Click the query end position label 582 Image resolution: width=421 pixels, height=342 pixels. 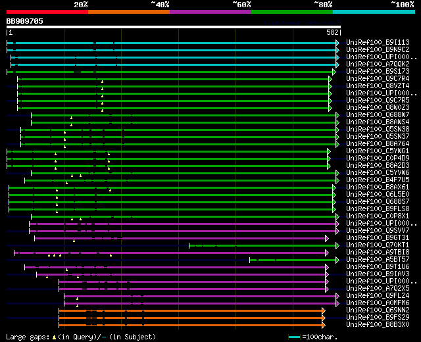(332, 32)
